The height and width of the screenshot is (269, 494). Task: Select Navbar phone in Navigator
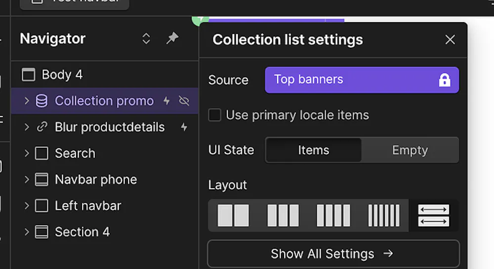click(105, 179)
